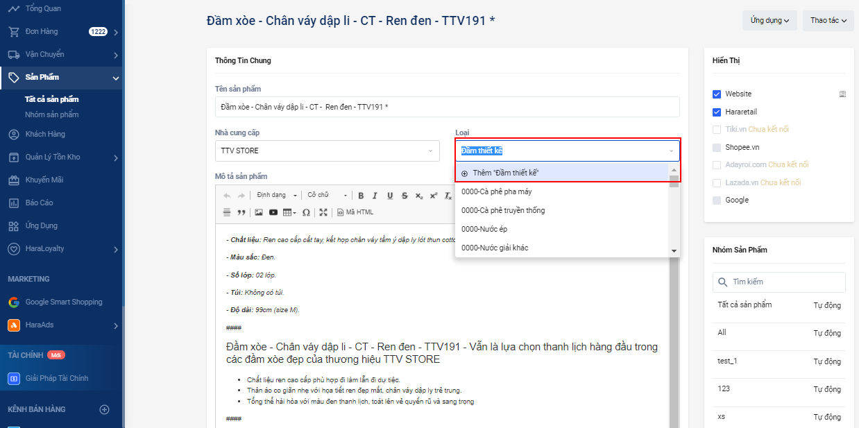
Task: Collapse the Sản Phẩm sidebar section
Action: point(116,78)
